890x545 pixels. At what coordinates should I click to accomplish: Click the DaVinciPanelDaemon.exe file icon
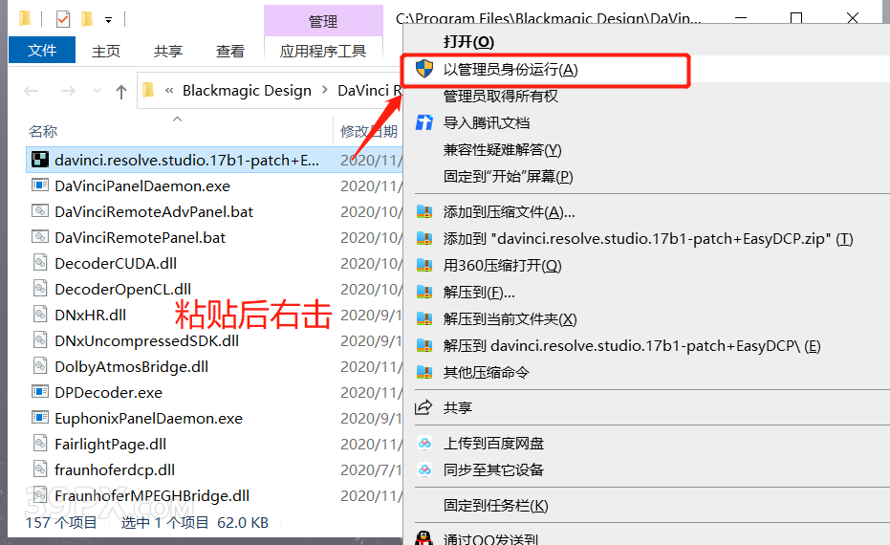(x=40, y=185)
